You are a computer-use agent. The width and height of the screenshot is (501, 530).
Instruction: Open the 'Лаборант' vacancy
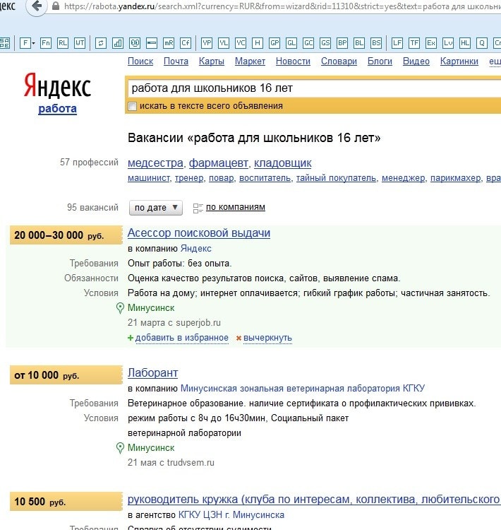[152, 372]
